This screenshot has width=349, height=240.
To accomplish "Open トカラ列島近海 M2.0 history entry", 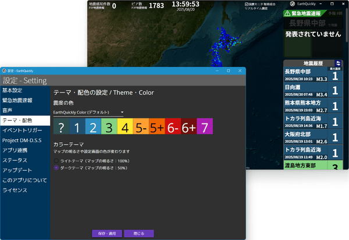I will [313, 153].
